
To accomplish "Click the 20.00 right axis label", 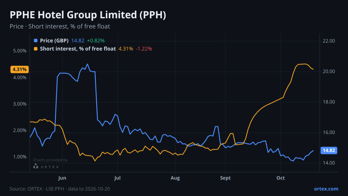I will (329, 71).
